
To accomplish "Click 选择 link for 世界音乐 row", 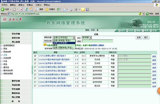I will tap(154, 64).
